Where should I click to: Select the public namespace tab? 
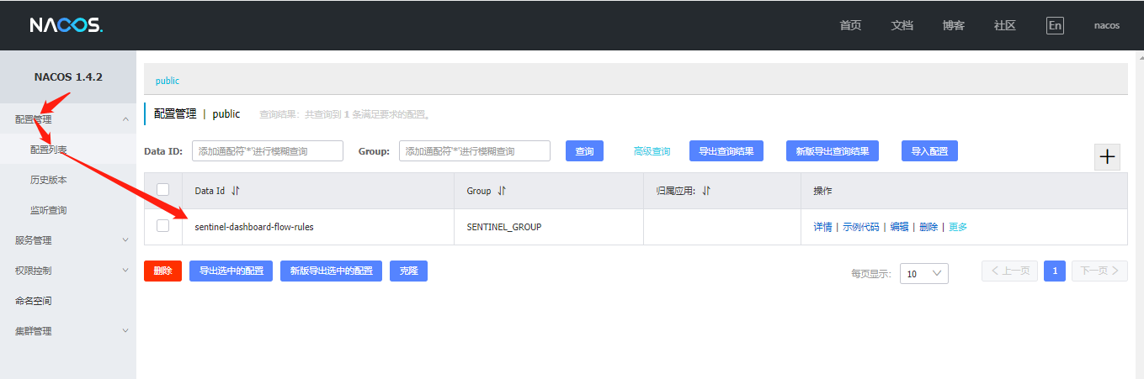(168, 81)
